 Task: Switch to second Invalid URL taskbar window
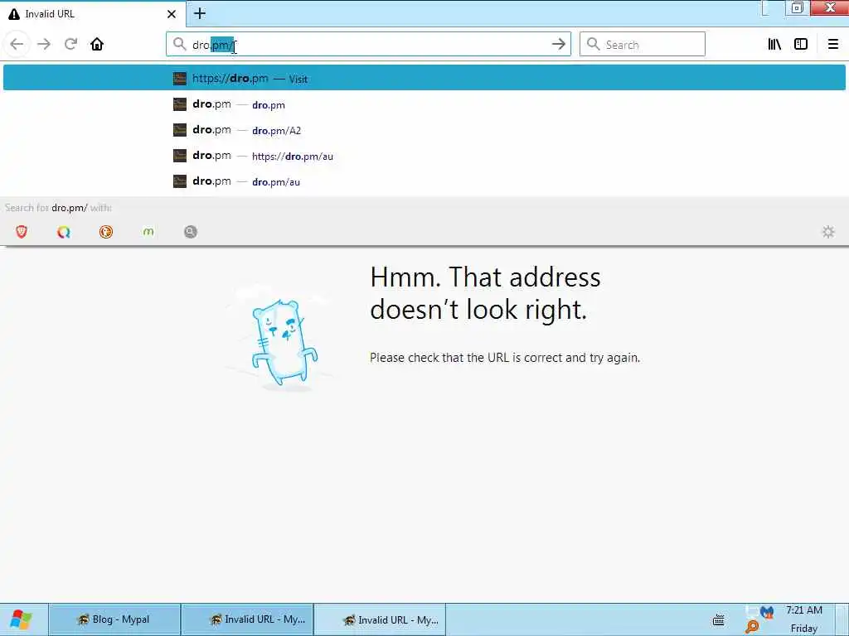click(x=380, y=619)
